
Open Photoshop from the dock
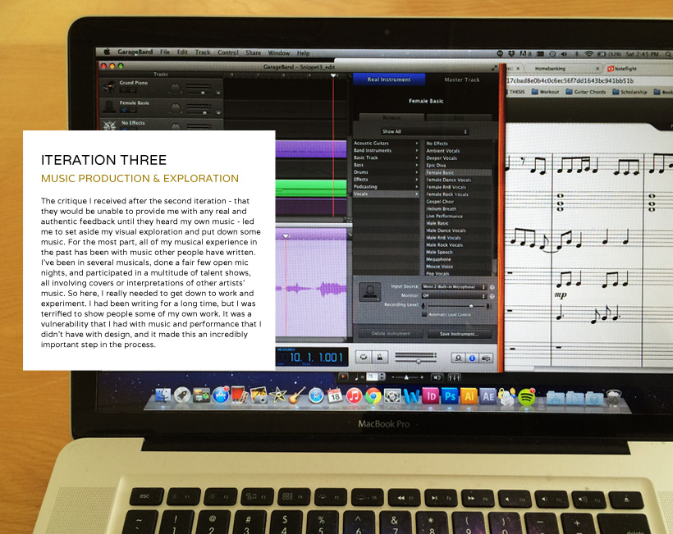point(450,396)
